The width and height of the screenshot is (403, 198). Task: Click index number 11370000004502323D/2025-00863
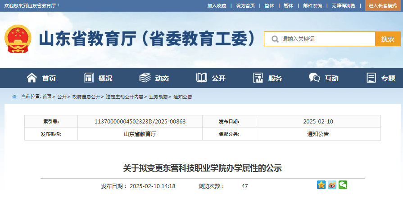(x=140, y=121)
